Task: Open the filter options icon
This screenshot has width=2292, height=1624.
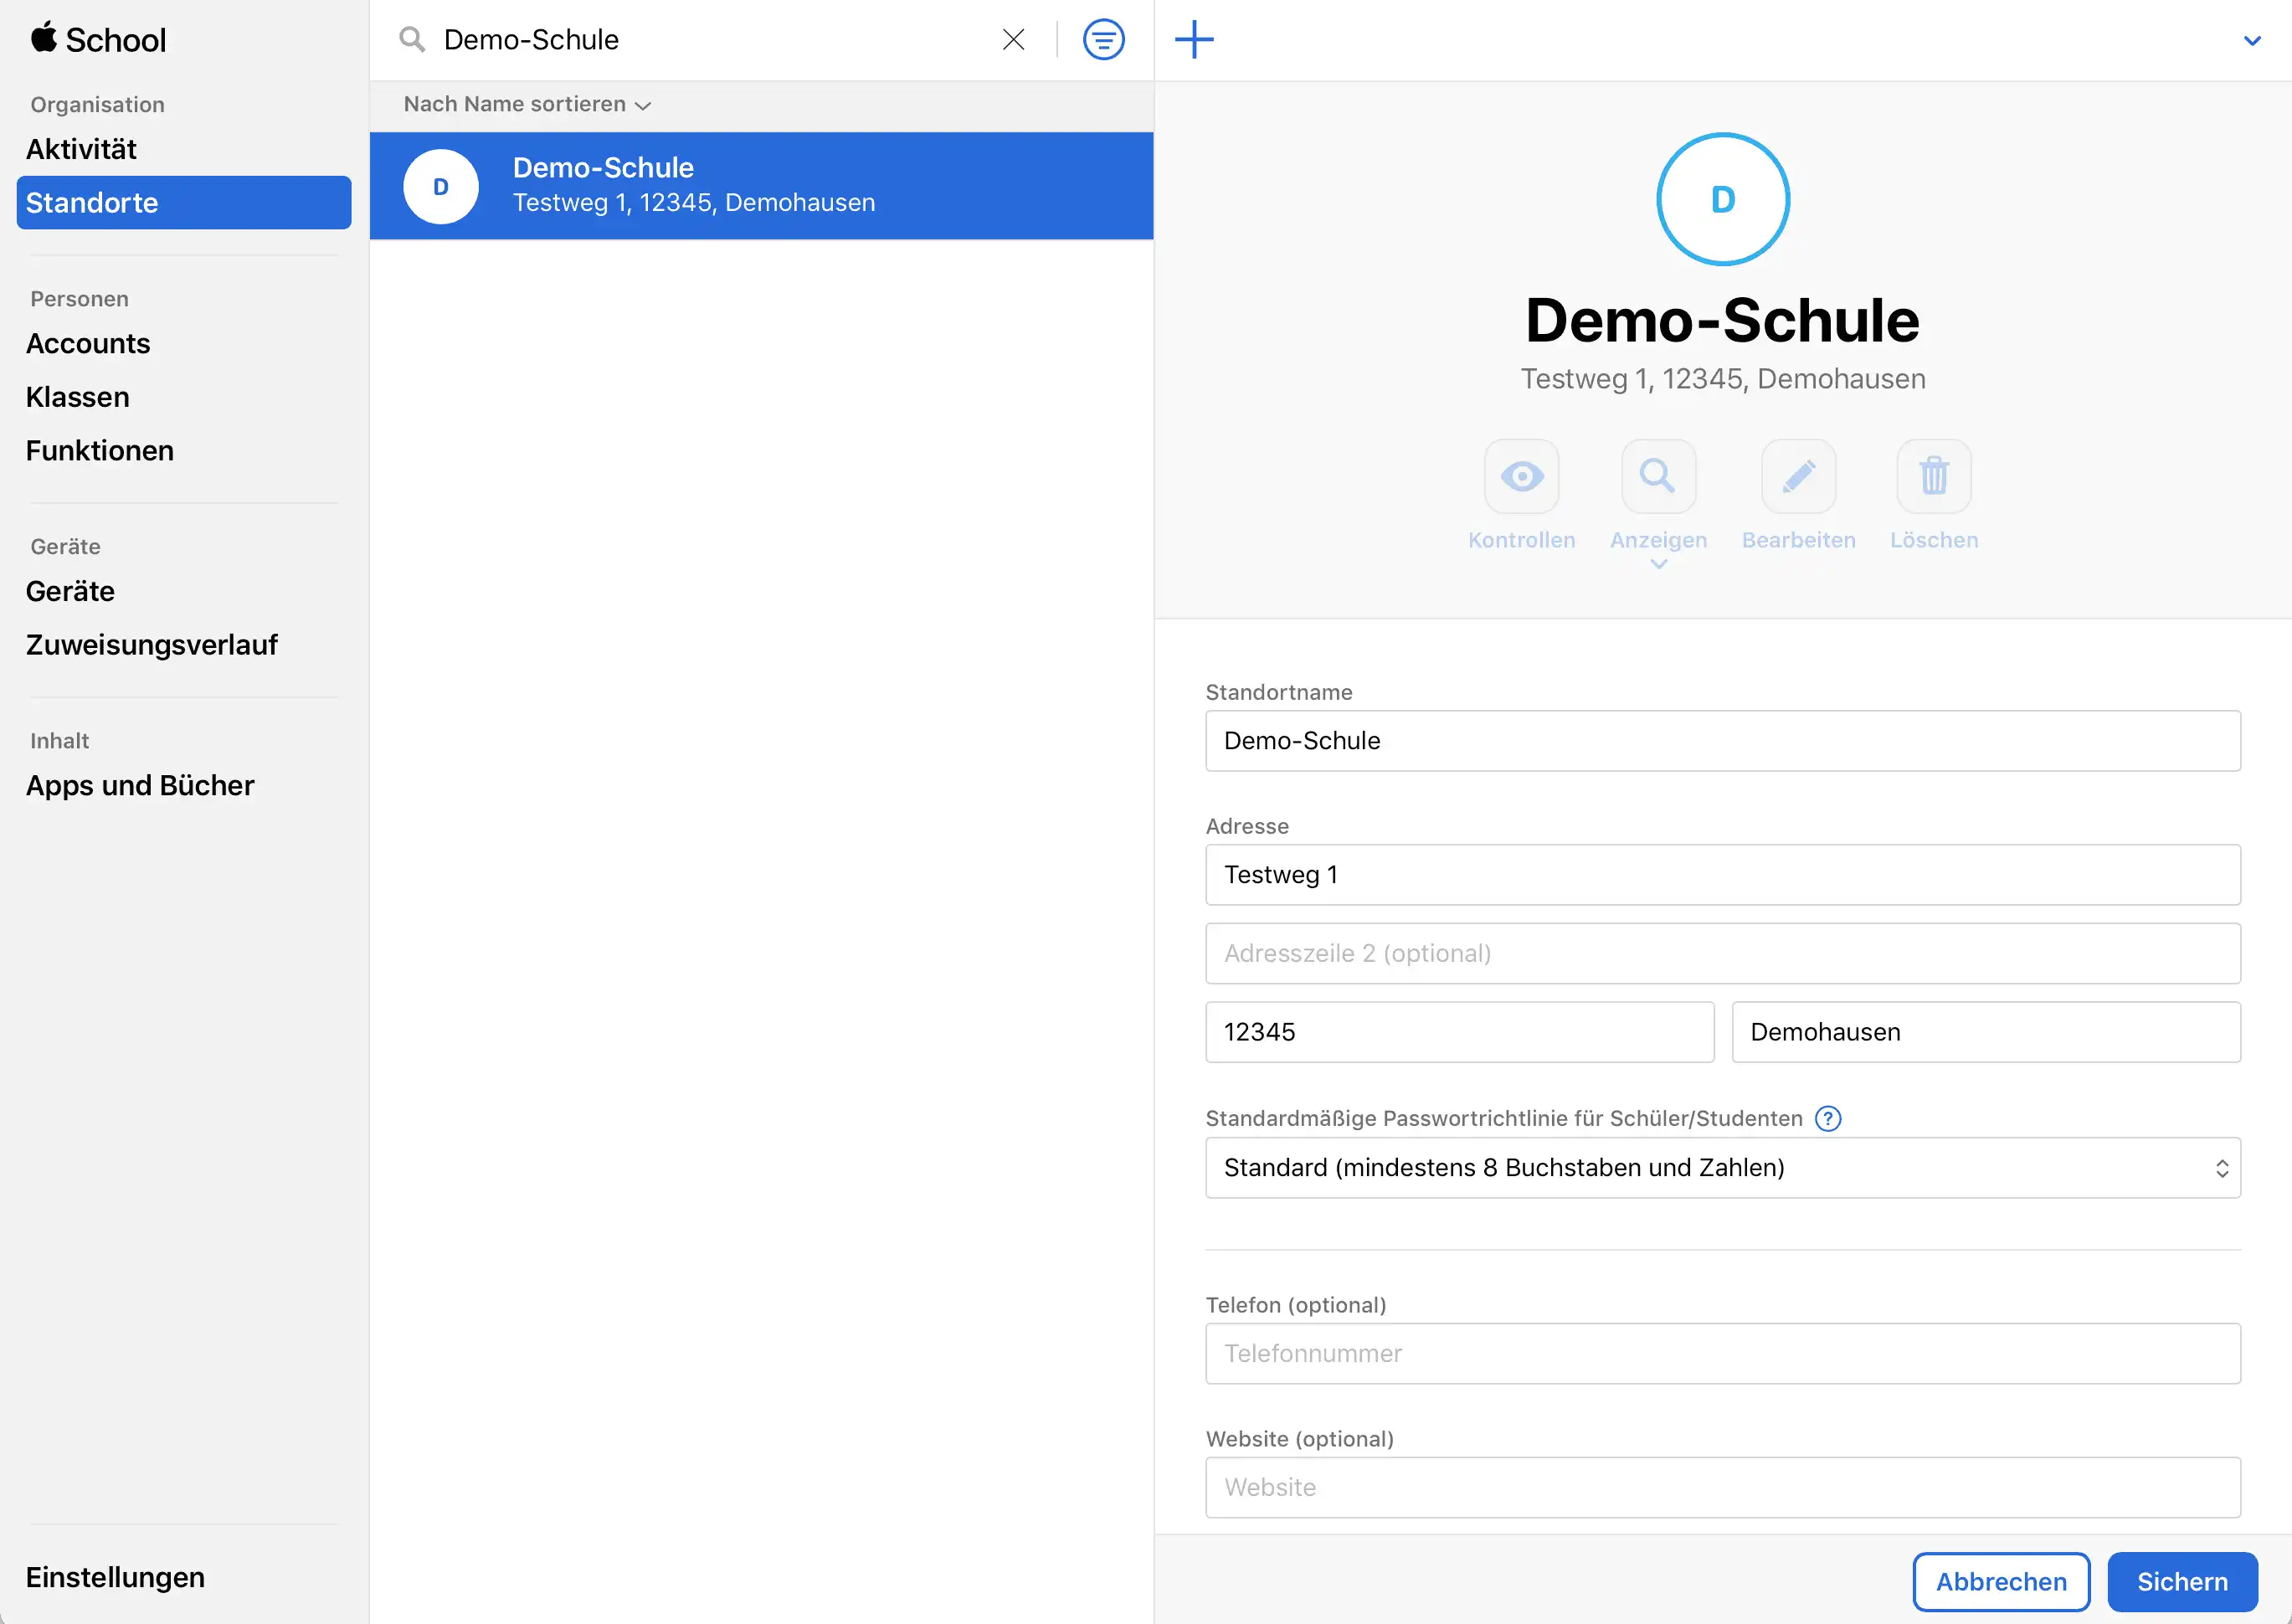Action: [1104, 40]
